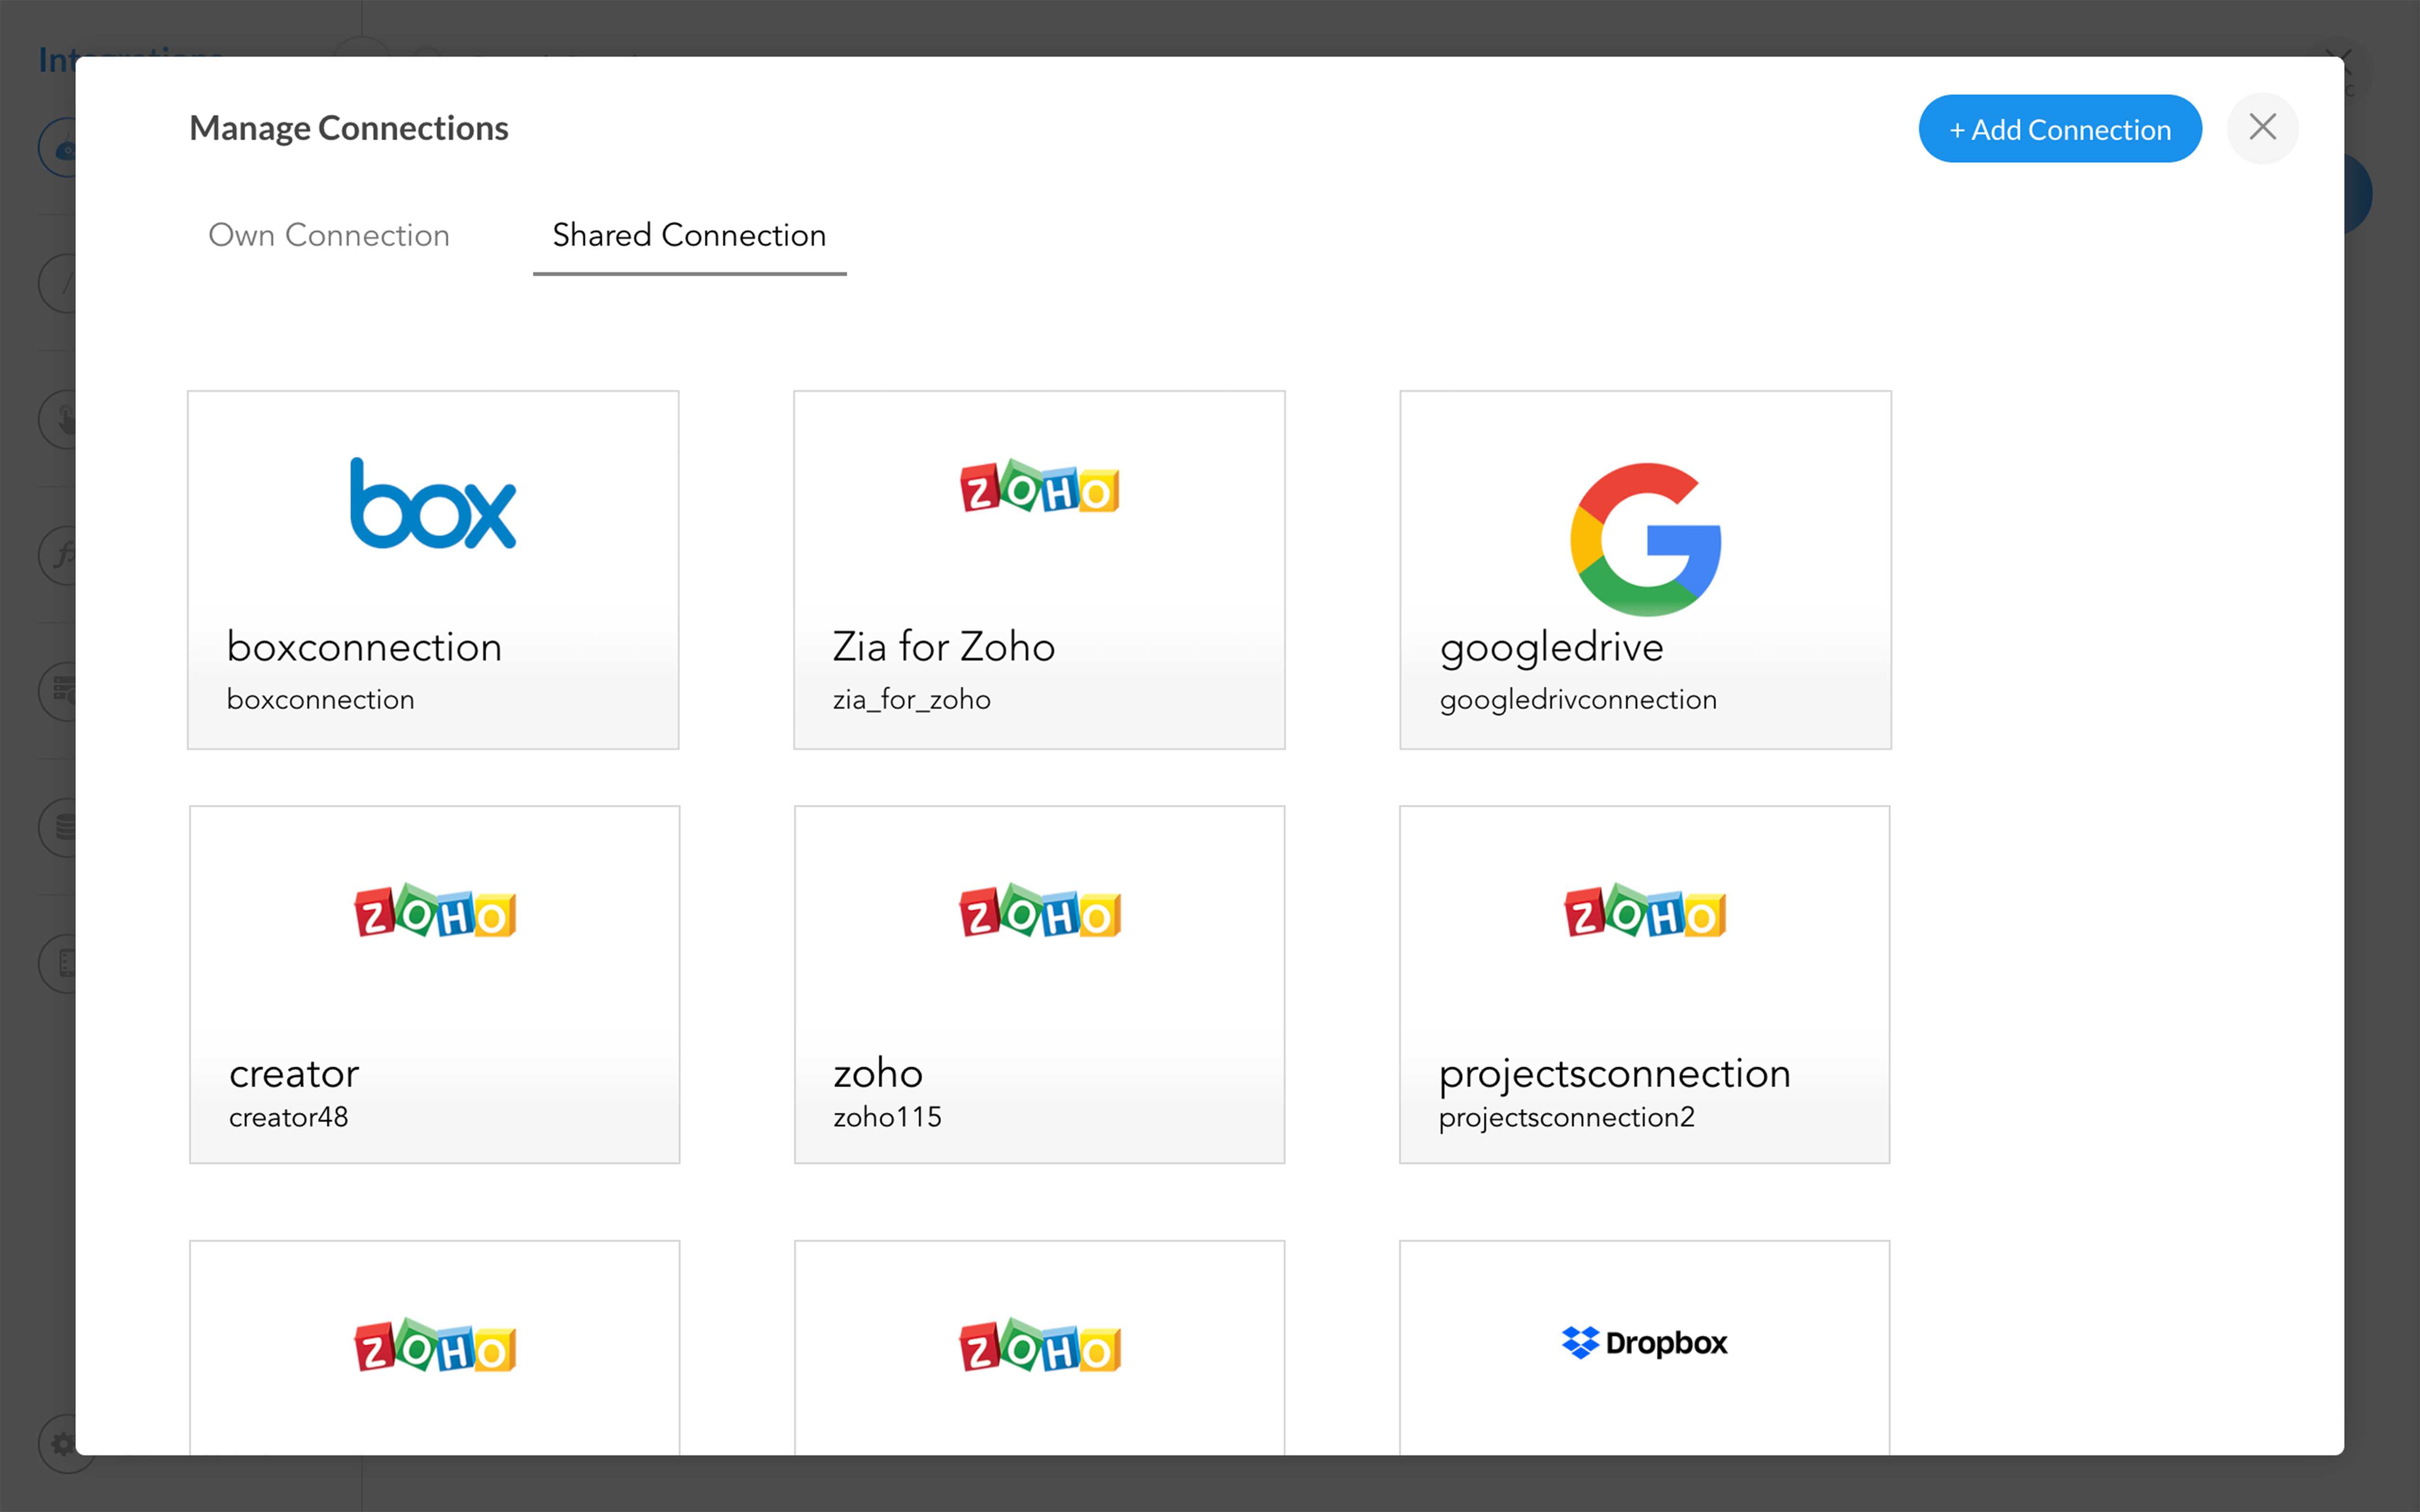Click the Zoho logo on projectsconnection card
The image size is (2420, 1512).
[x=1645, y=910]
